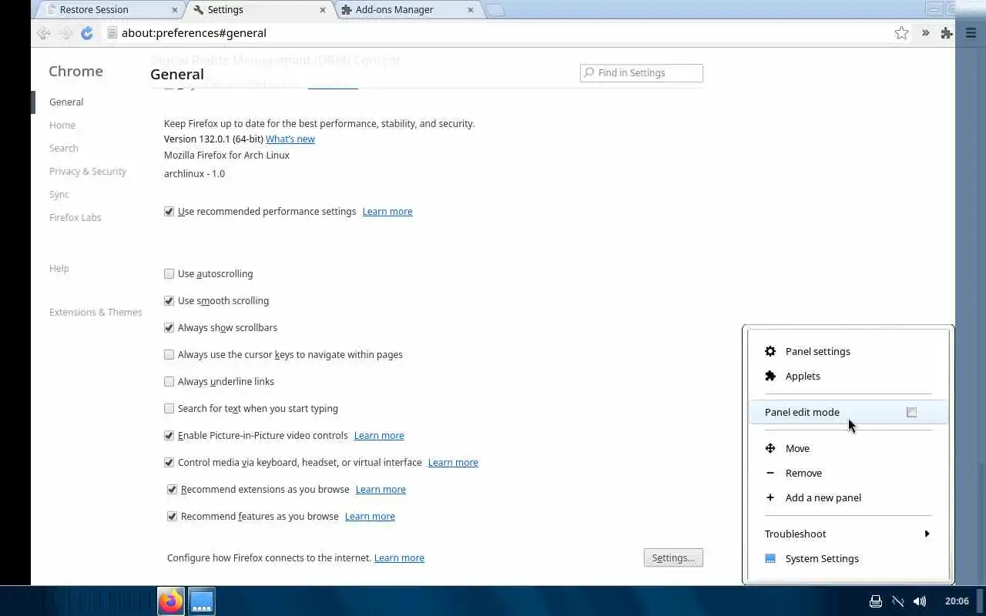Close the Settings tab
The width and height of the screenshot is (986, 616).
324,10
